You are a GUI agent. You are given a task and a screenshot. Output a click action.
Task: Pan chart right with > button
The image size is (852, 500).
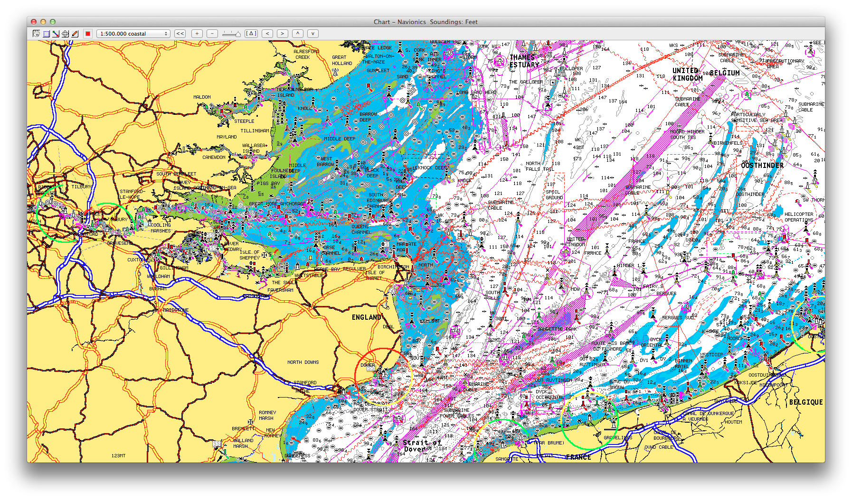coord(282,34)
